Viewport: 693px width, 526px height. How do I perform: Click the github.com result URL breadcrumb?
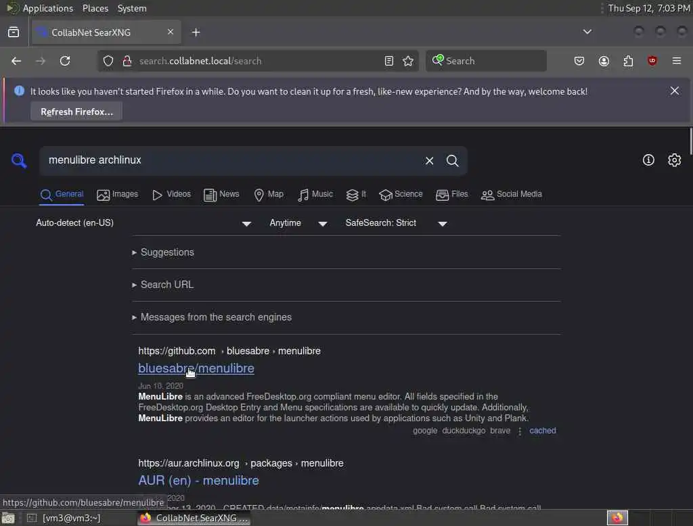pos(229,351)
